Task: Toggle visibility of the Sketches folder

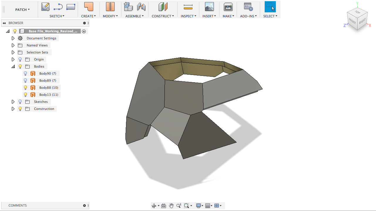Action: click(20, 102)
